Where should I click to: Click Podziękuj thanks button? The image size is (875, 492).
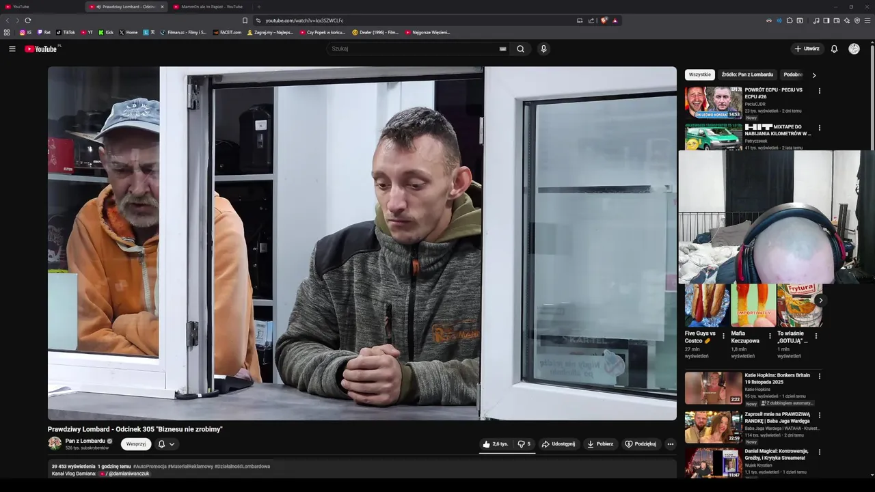(641, 444)
